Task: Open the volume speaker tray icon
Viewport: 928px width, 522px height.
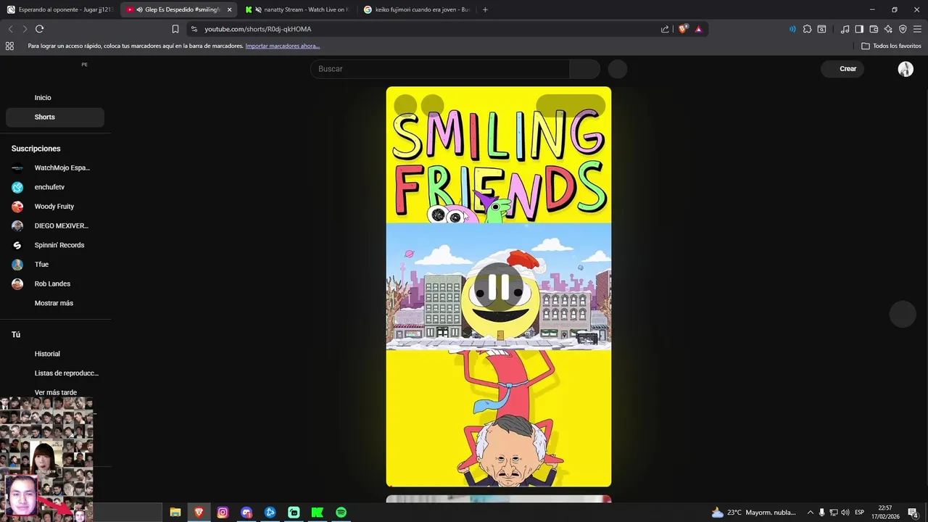Action: point(845,513)
